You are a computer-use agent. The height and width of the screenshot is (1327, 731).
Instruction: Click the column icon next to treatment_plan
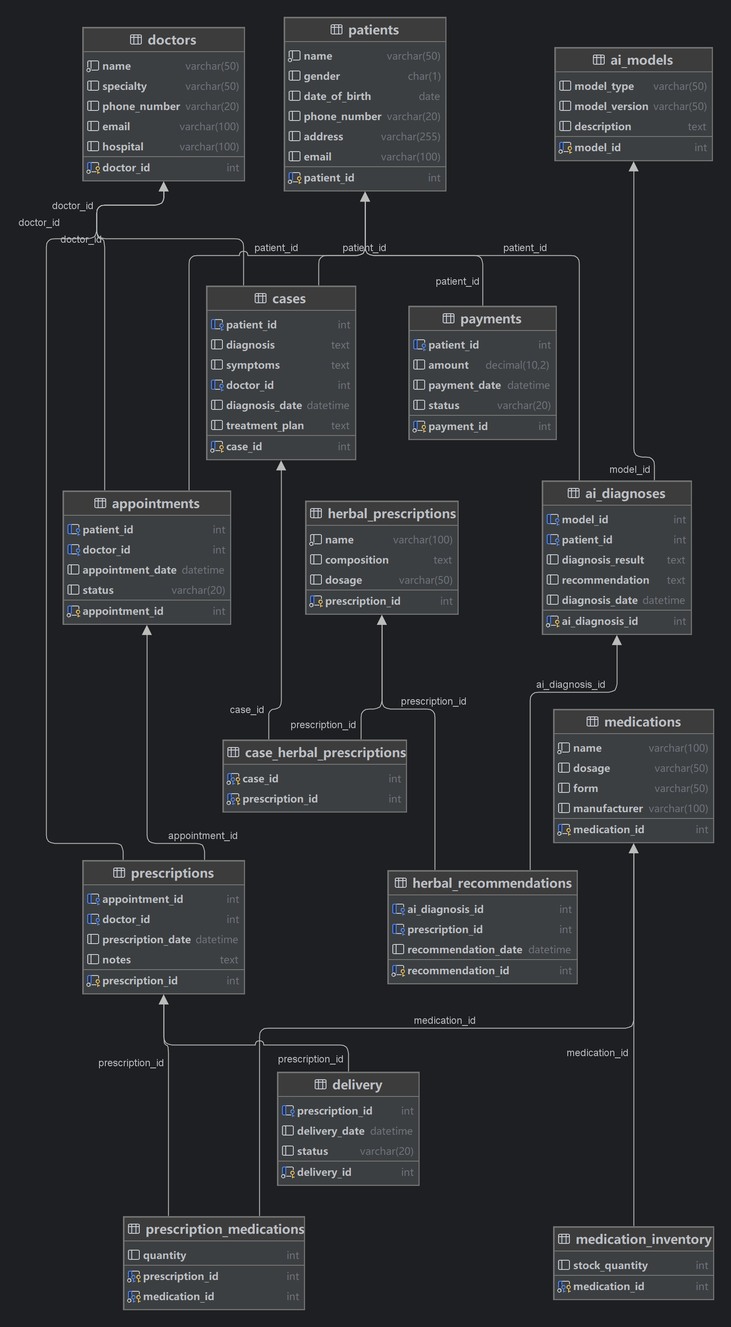(x=217, y=425)
